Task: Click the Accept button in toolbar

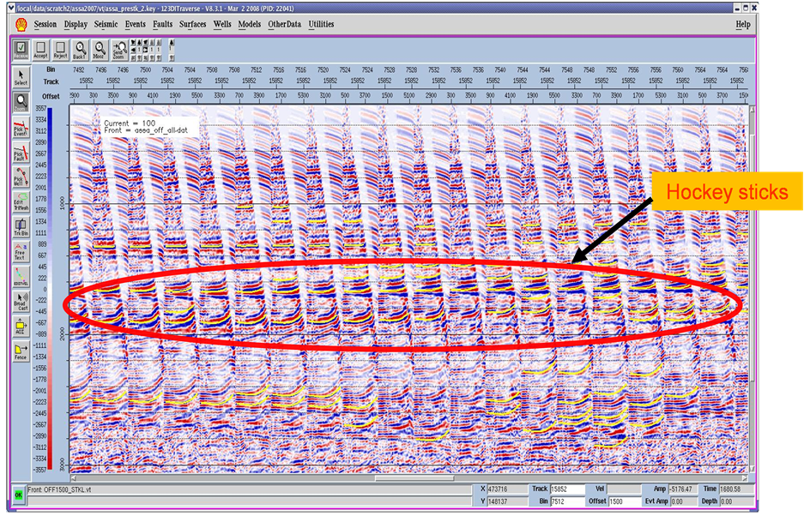Action: (x=40, y=50)
